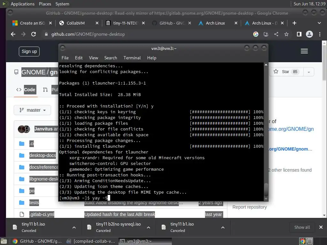This screenshot has height=245, width=327.
Task: Open the Places menu
Action: (45, 4)
